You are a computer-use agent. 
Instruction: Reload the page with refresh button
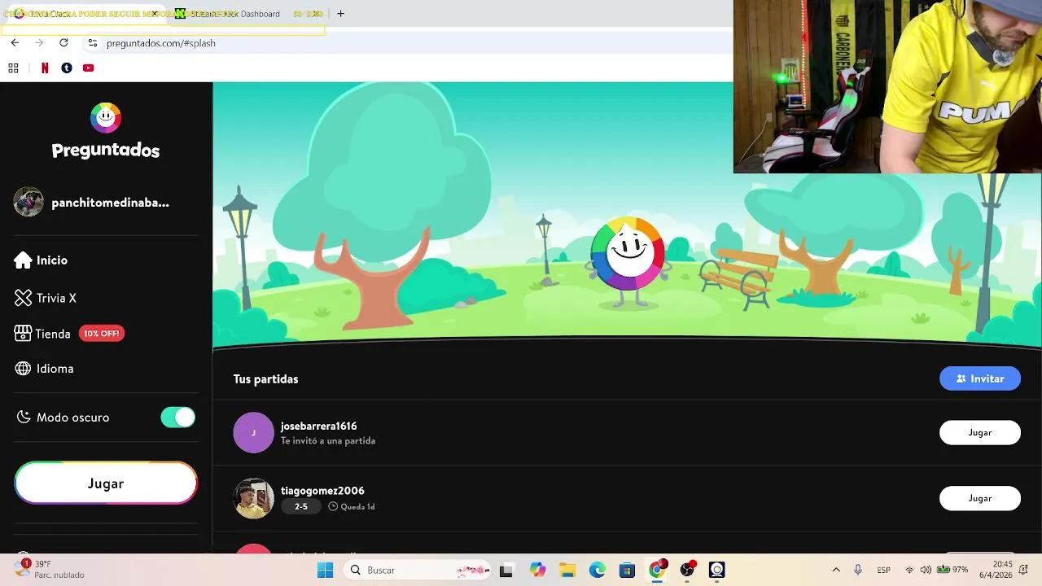click(x=63, y=43)
